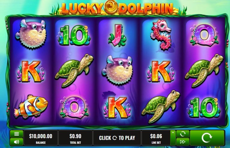Click the turtle symbol on the second reel
This screenshot has height=148, width=230.
74,71
